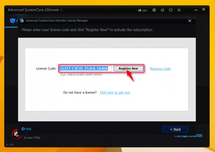Screen dimensions: 215x152
Task: Minimize the Advanced SystemCare main window
Action: [196, 10]
